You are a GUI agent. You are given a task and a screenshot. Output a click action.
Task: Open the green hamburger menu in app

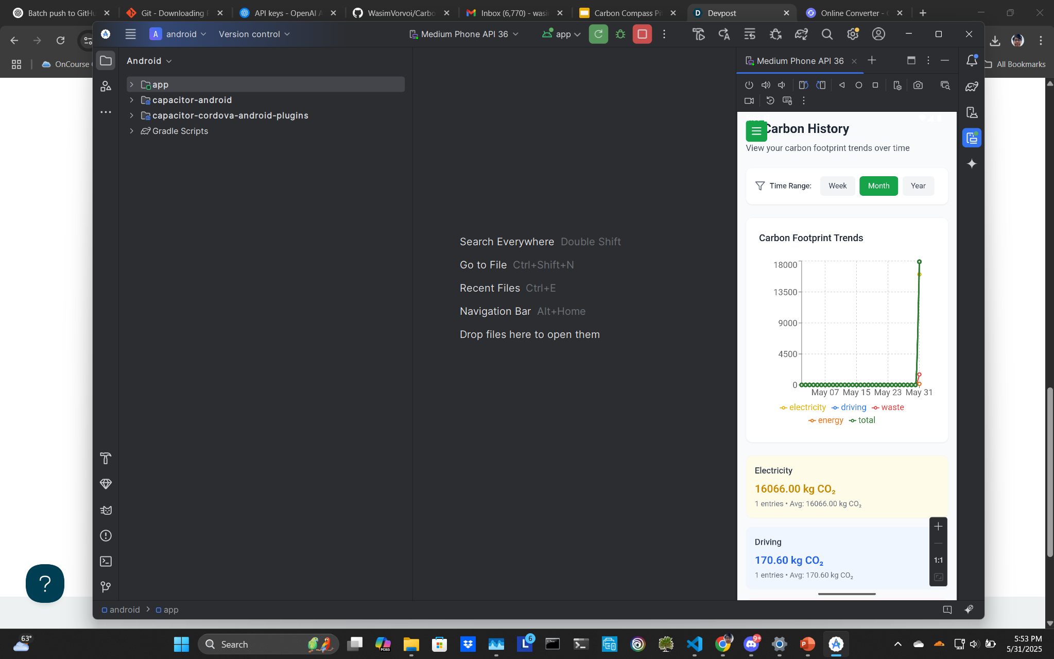[x=756, y=131]
